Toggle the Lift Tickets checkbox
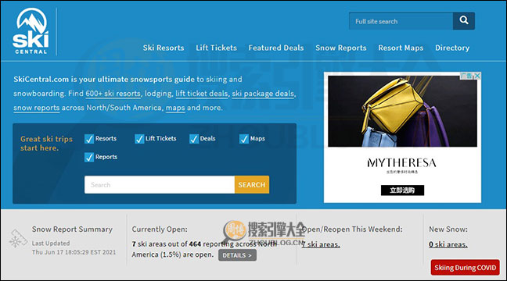The width and height of the screenshot is (507, 281). pyautogui.click(x=139, y=139)
